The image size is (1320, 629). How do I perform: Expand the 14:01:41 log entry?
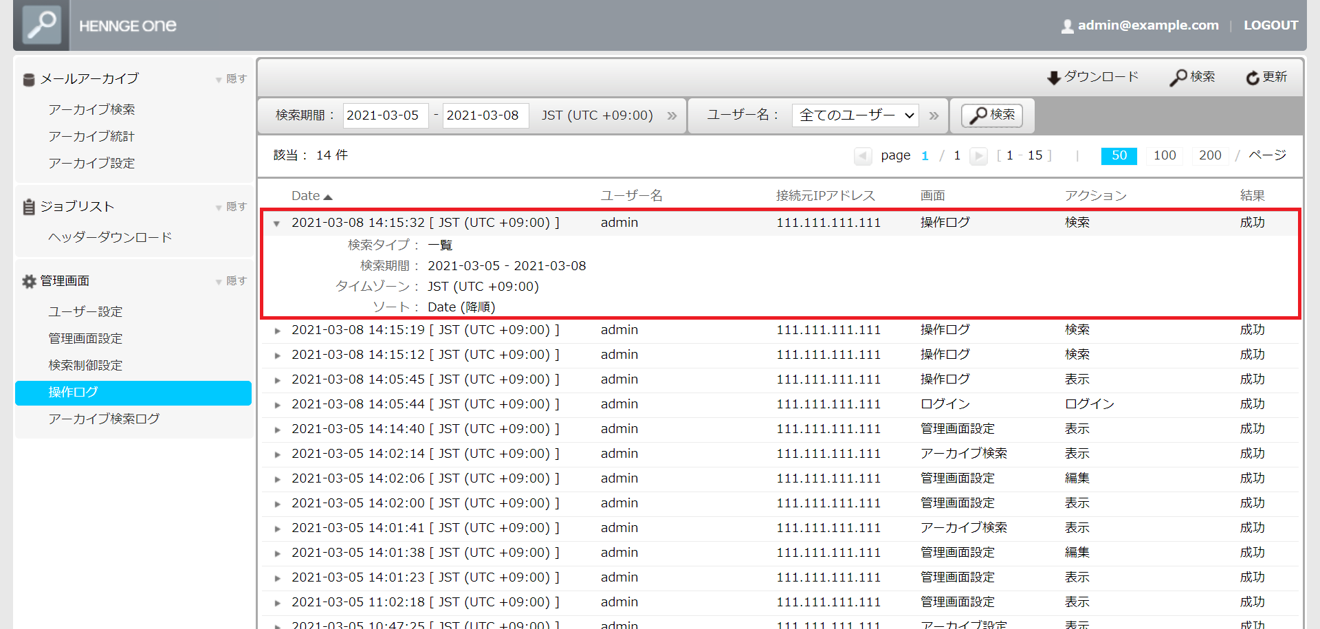[278, 529]
